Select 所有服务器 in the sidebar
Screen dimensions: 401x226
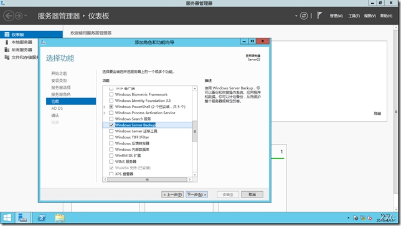coord(22,50)
